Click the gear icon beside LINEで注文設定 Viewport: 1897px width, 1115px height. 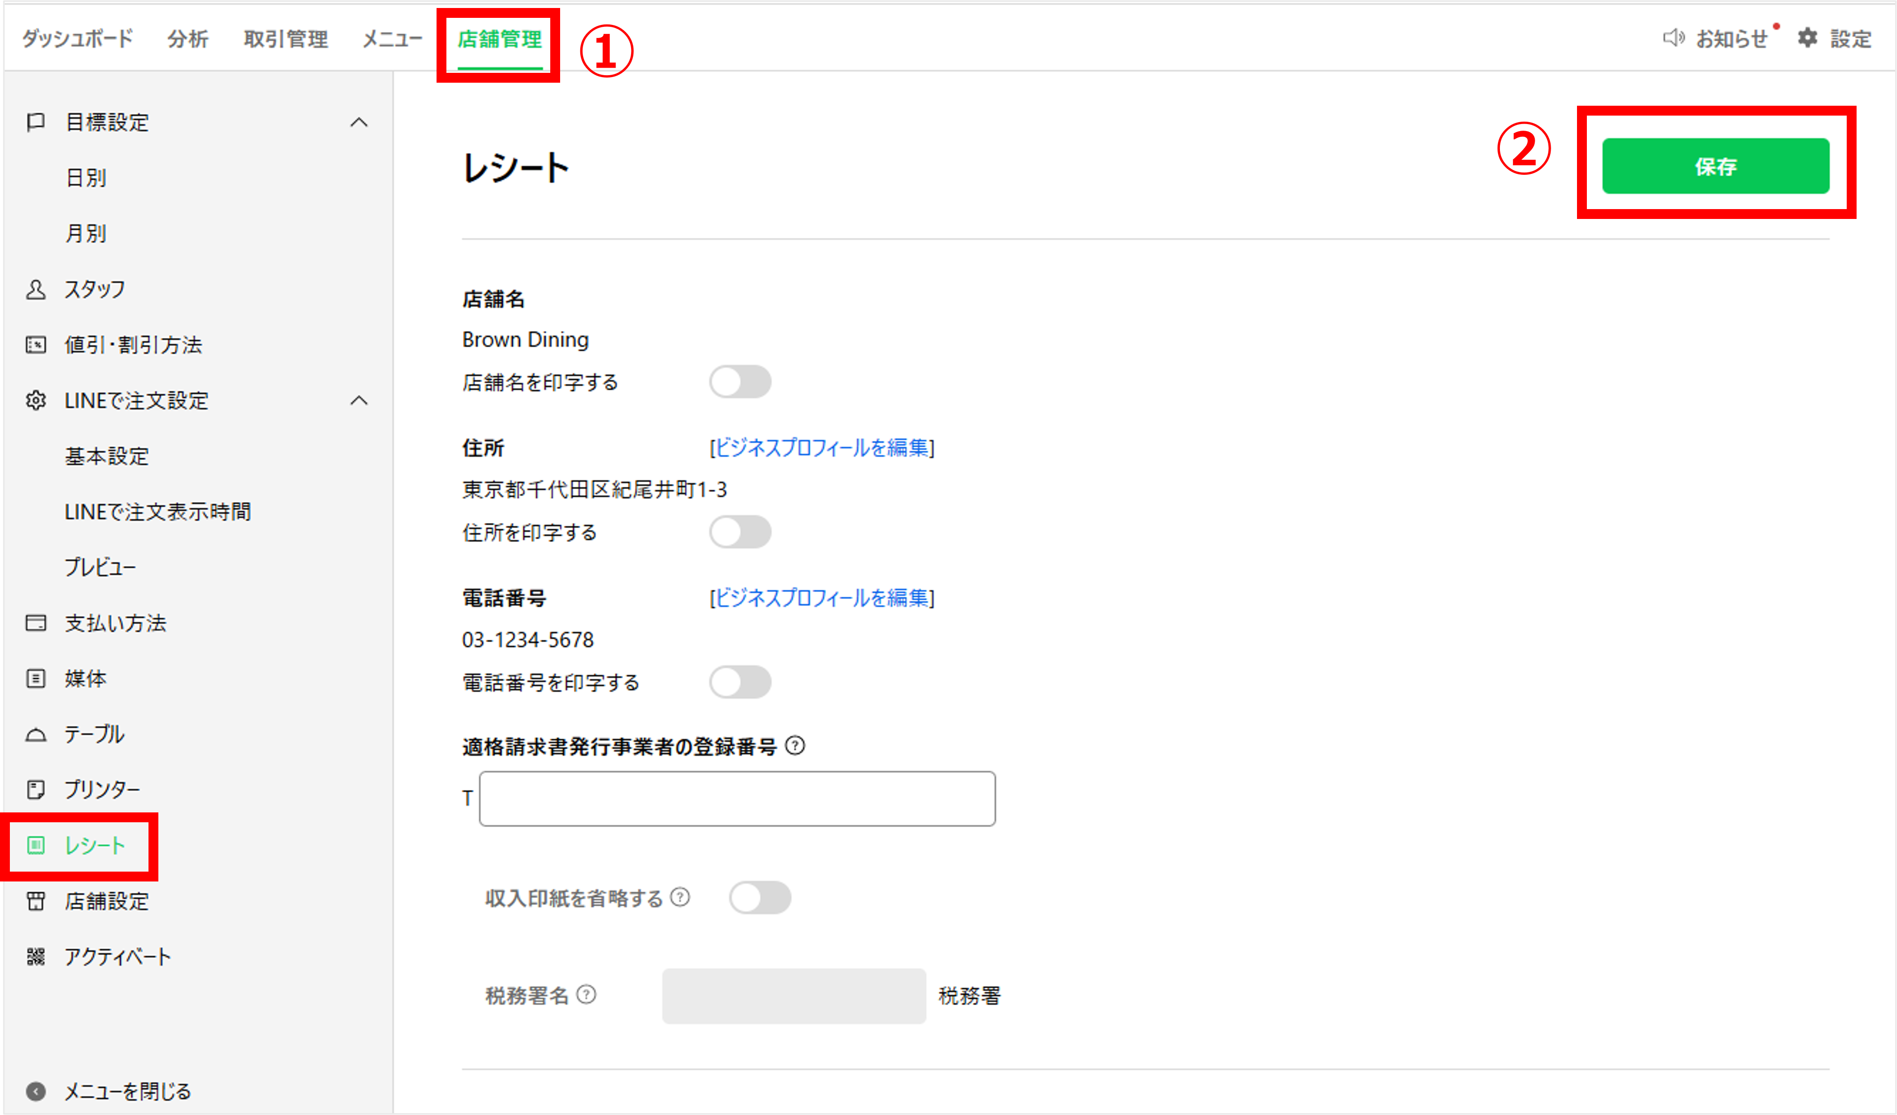click(35, 400)
